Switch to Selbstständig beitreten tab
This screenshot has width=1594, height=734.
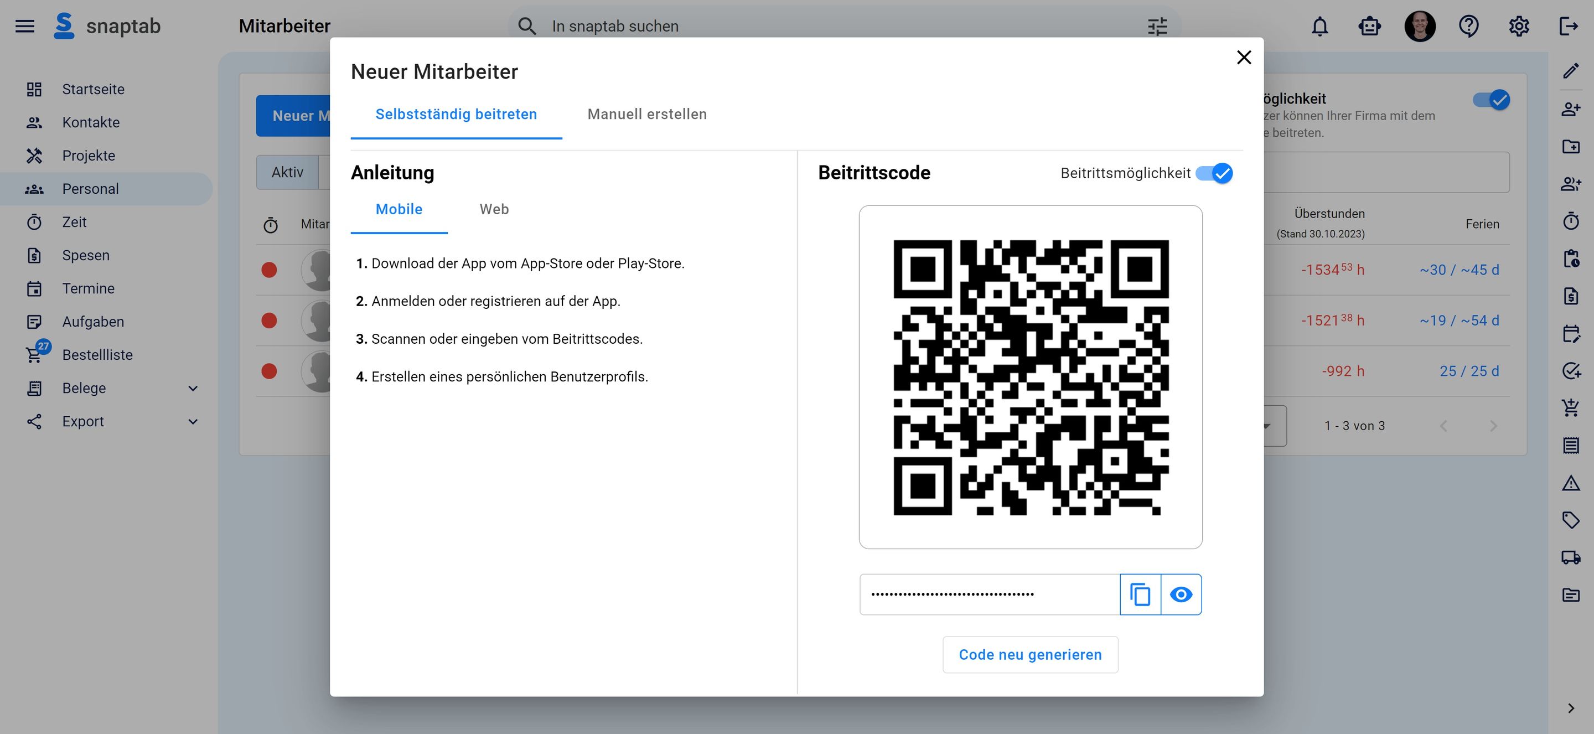tap(456, 115)
